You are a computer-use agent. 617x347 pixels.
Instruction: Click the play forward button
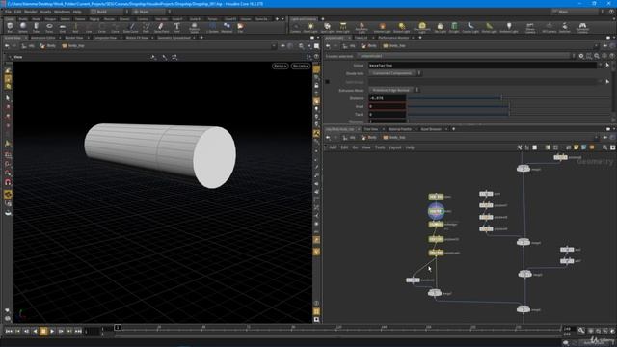[x=52, y=331]
